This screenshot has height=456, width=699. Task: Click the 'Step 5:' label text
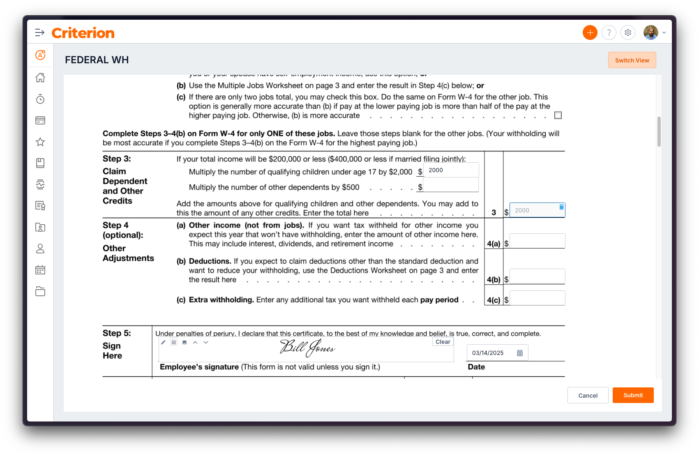click(x=117, y=333)
